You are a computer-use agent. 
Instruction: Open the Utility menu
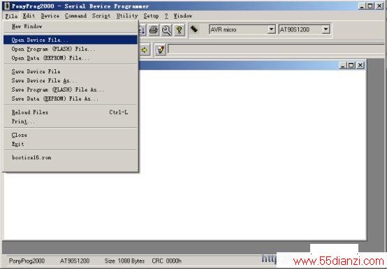click(x=127, y=16)
